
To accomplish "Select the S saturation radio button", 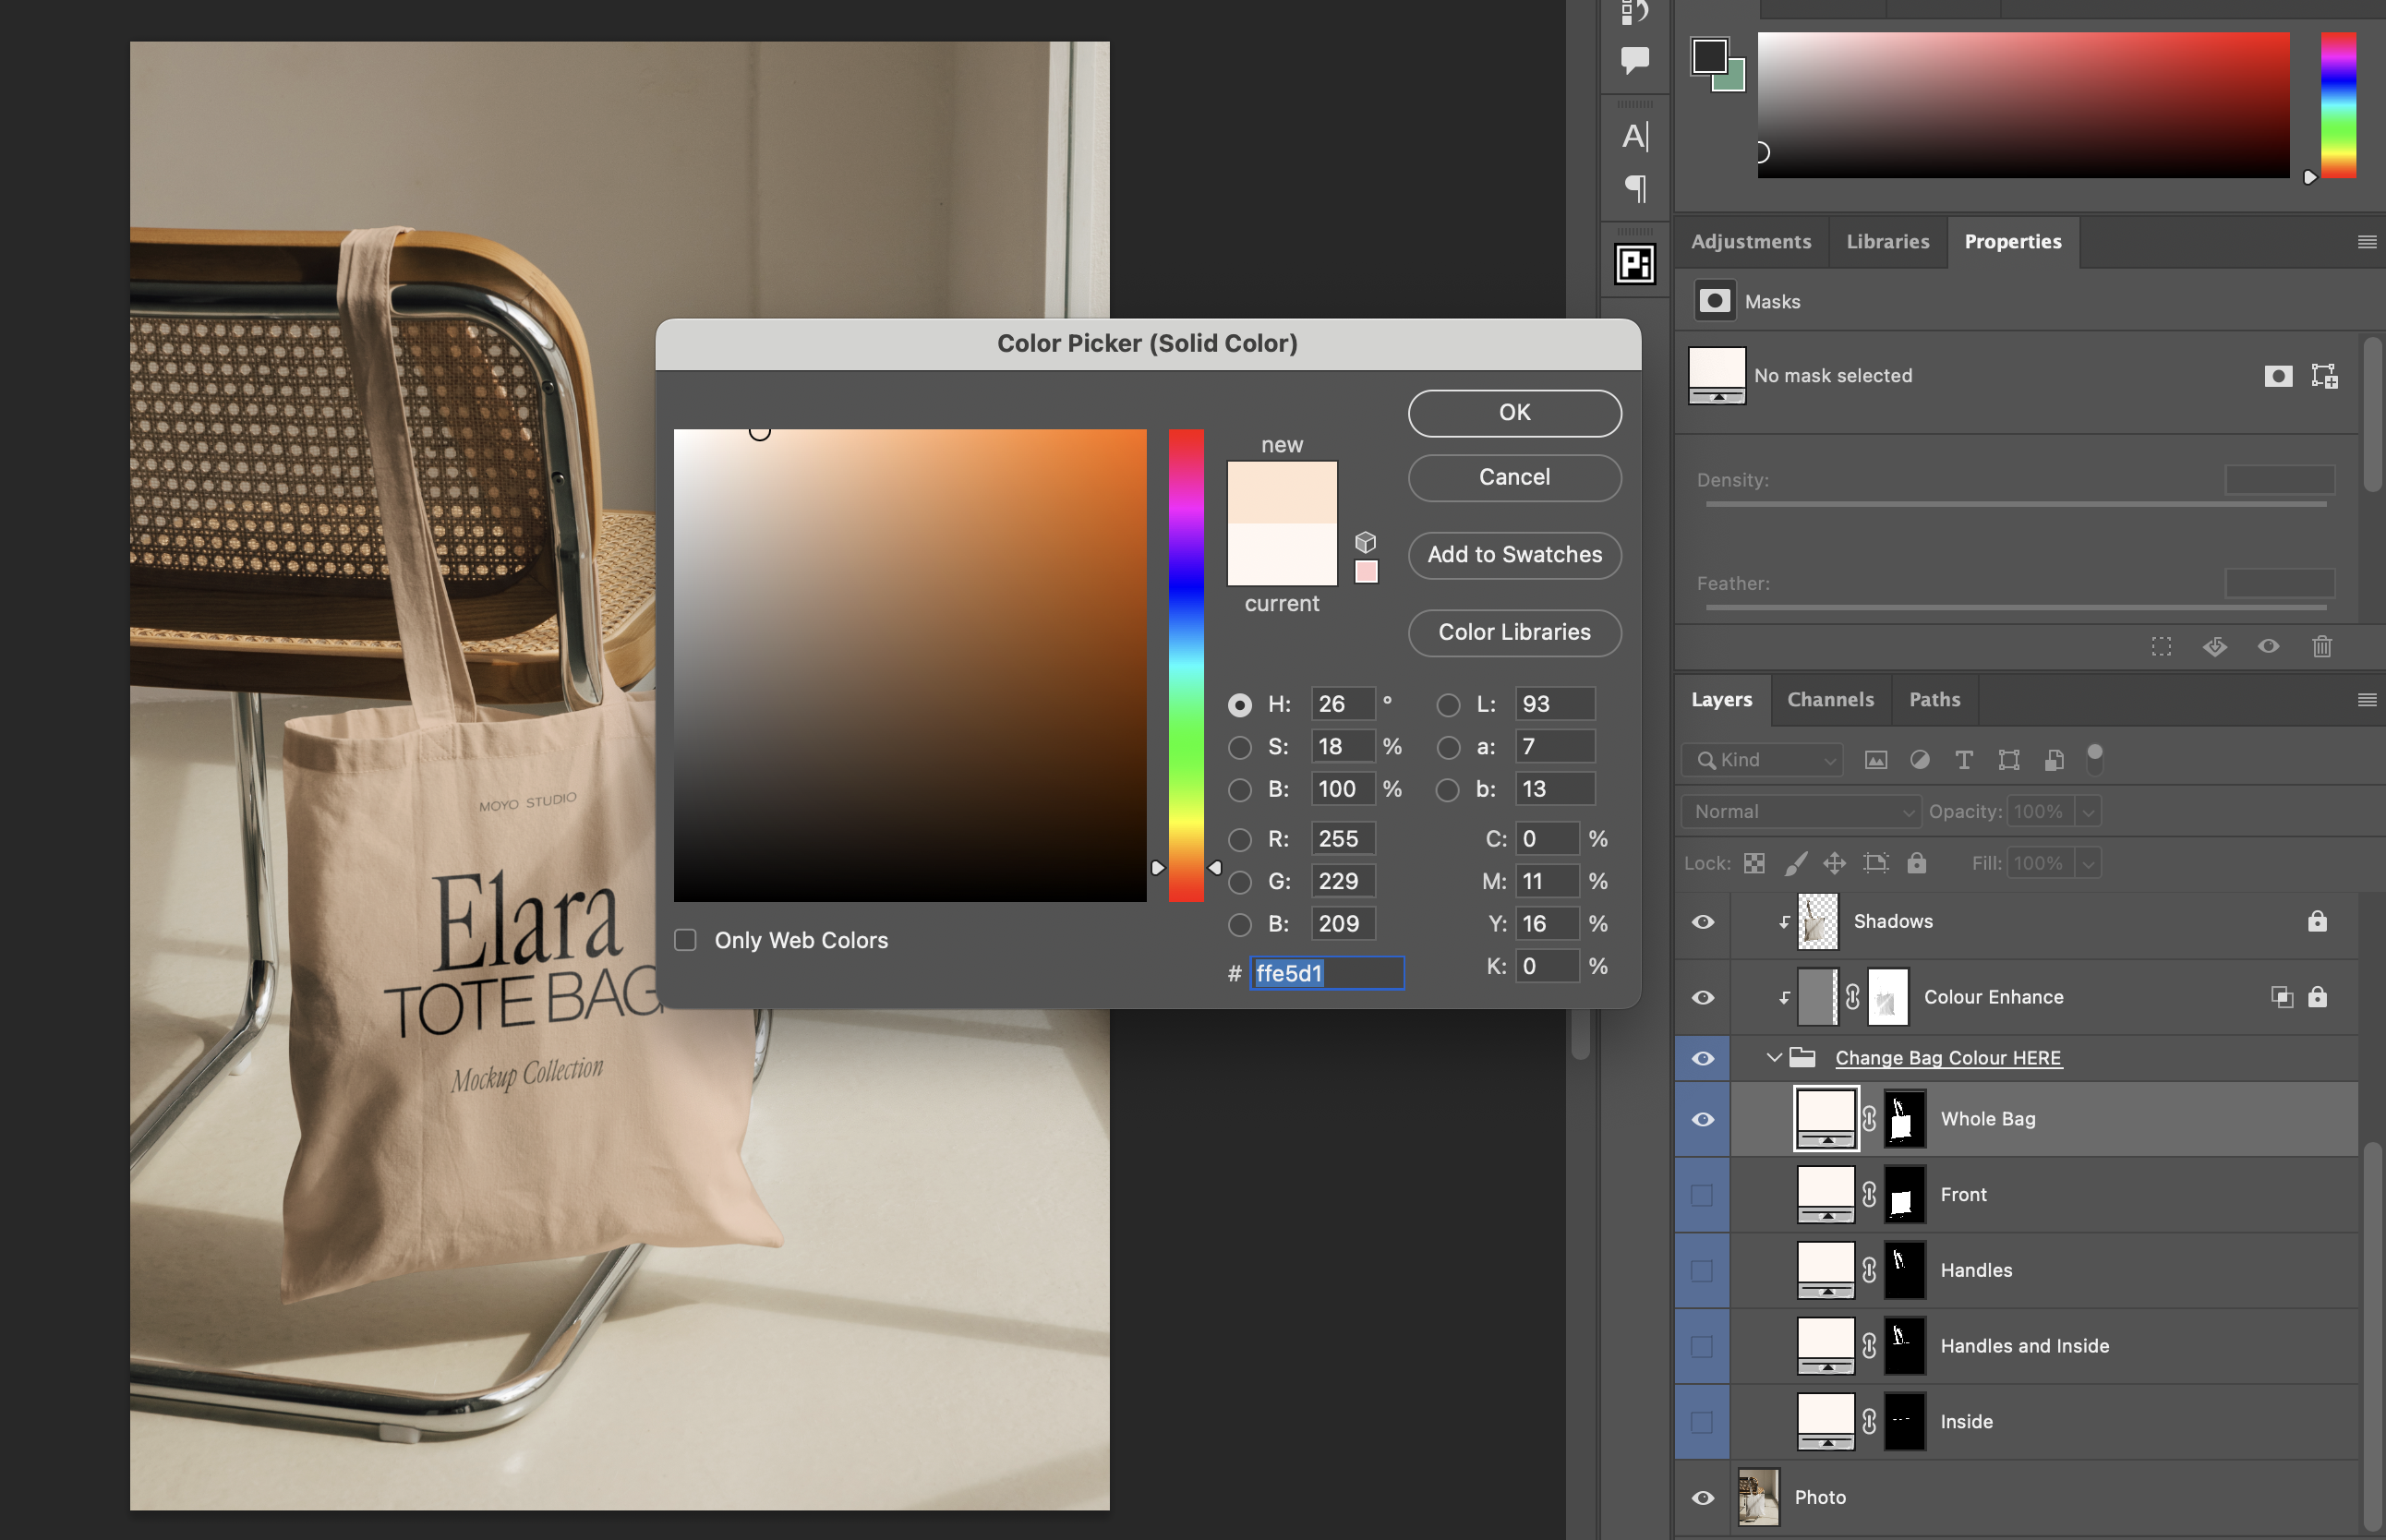I will click(1239, 747).
